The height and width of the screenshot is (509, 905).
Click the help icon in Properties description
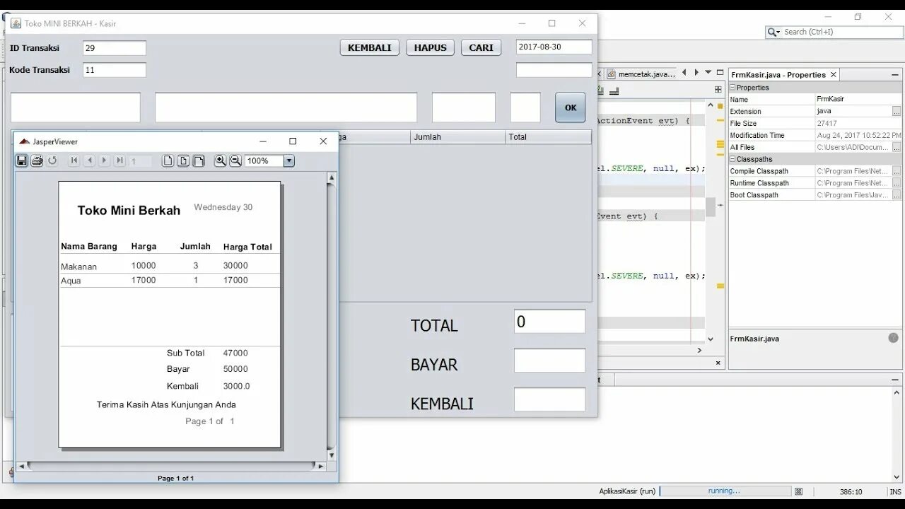tap(894, 338)
